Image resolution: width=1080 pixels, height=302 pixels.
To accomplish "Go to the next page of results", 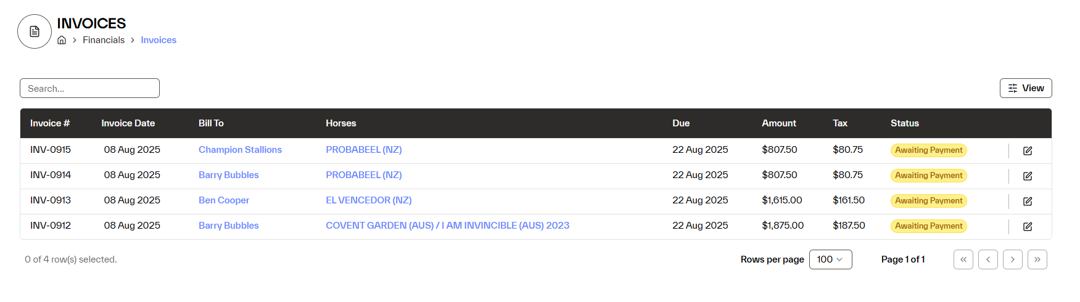I will [x=1013, y=259].
